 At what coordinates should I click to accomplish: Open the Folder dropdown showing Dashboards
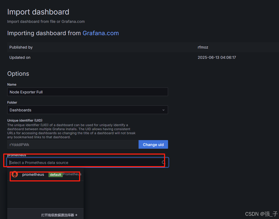pos(88,110)
